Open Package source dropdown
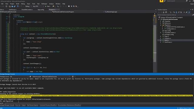The height and width of the screenshot is (109, 194). click(19, 77)
